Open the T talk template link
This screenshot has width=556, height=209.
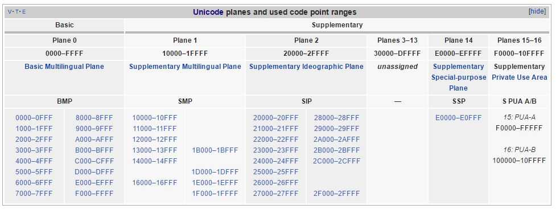[x=17, y=12]
